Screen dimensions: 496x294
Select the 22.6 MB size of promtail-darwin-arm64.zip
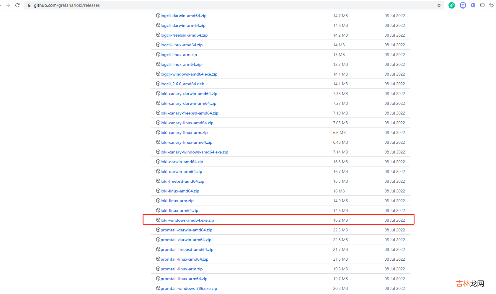click(340, 240)
